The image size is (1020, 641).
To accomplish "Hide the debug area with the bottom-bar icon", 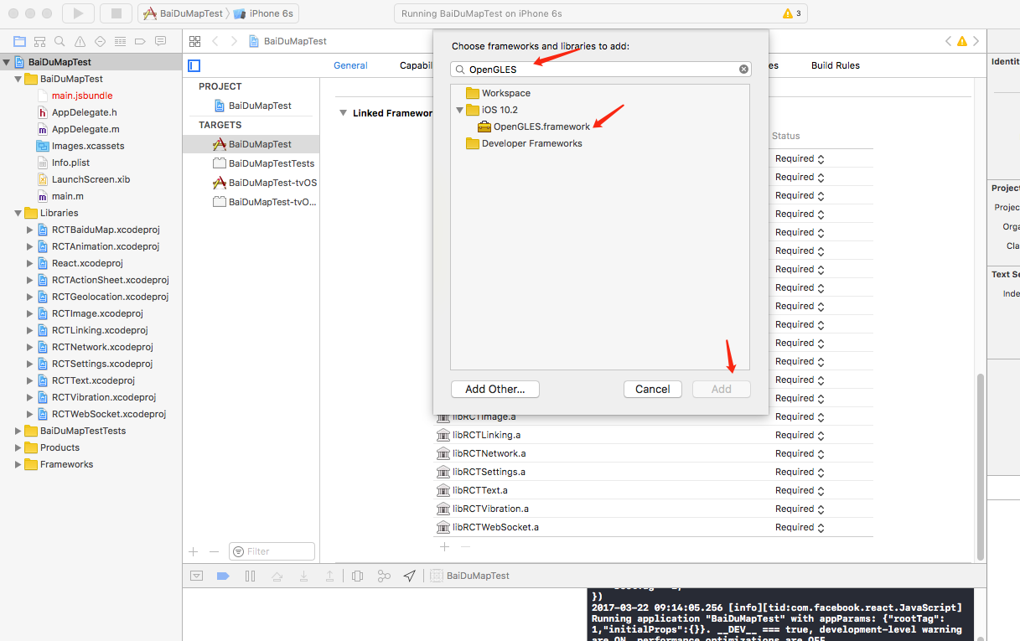I will (x=196, y=576).
